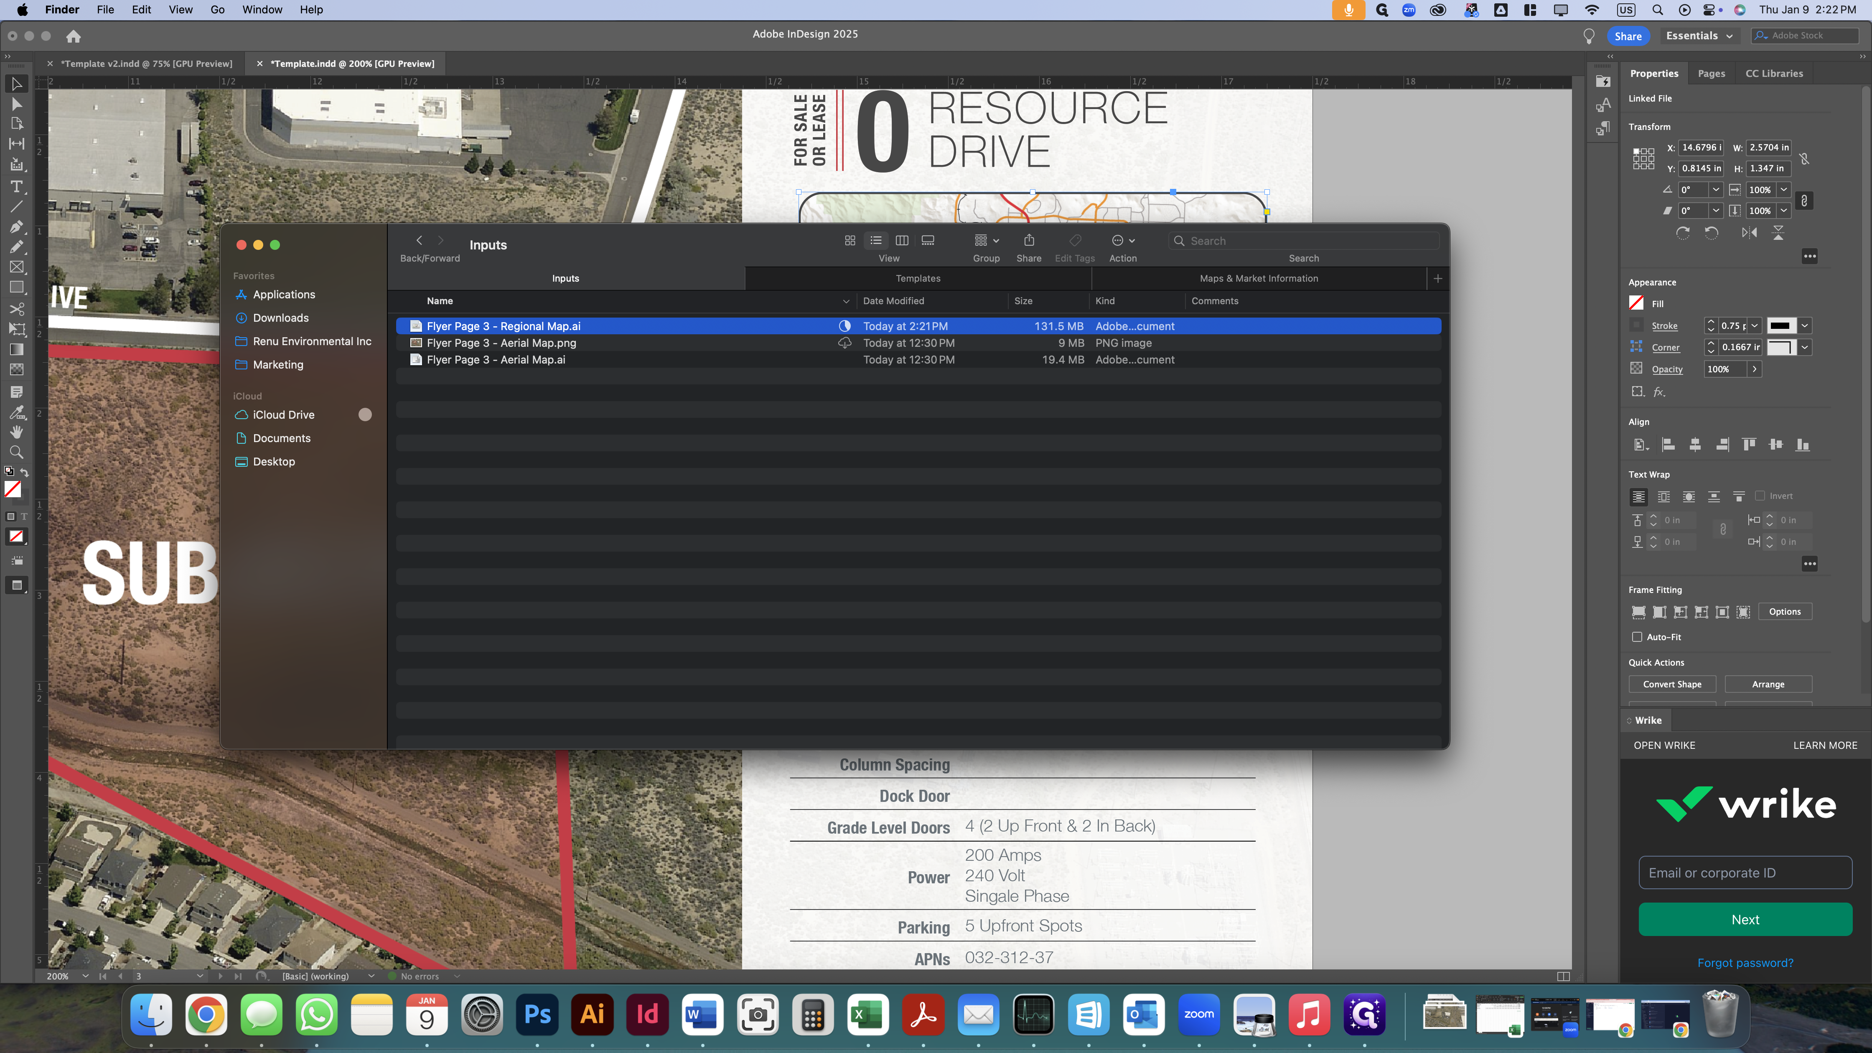Switch to the CC Libraries tab
This screenshot has height=1053, width=1872.
[x=1775, y=74]
